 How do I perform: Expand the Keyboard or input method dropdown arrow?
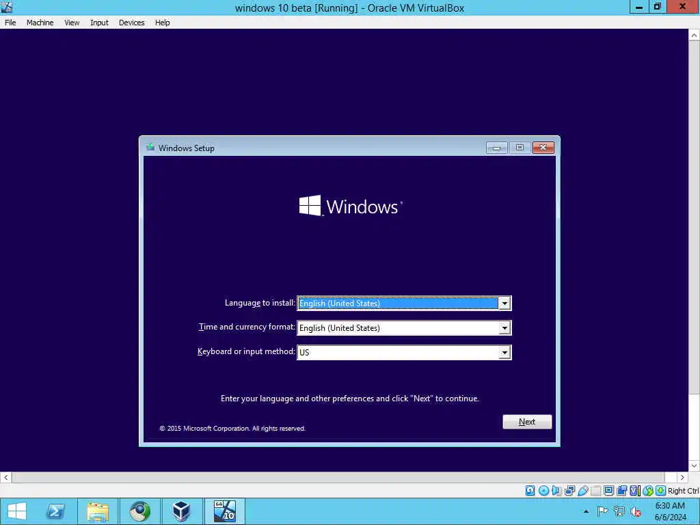click(x=504, y=352)
